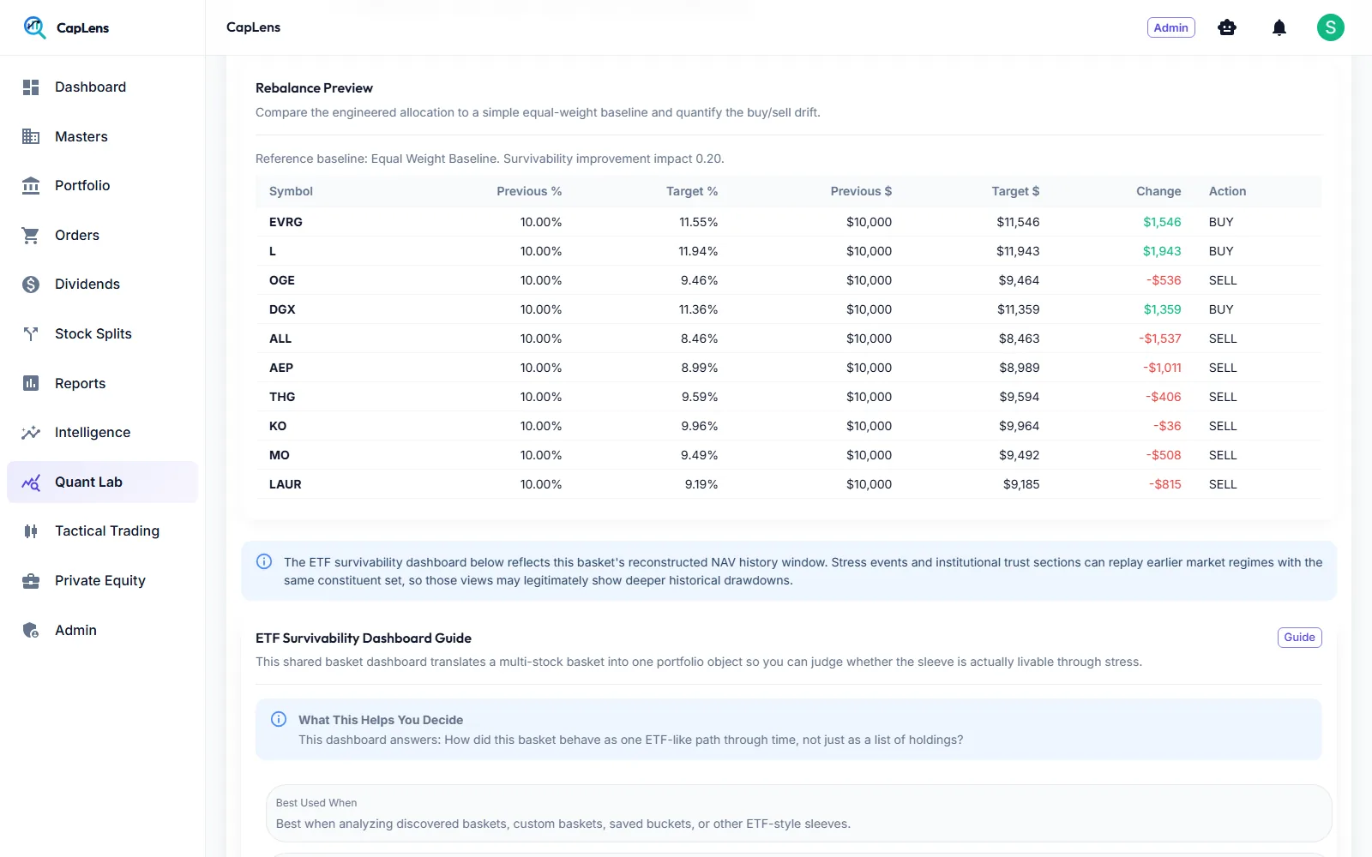Click the Admin shield icon in sidebar

click(x=31, y=631)
